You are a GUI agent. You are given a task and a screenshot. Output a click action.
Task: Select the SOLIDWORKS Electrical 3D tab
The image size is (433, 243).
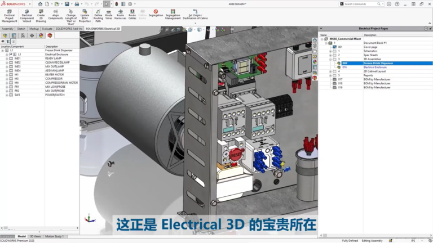(x=103, y=29)
